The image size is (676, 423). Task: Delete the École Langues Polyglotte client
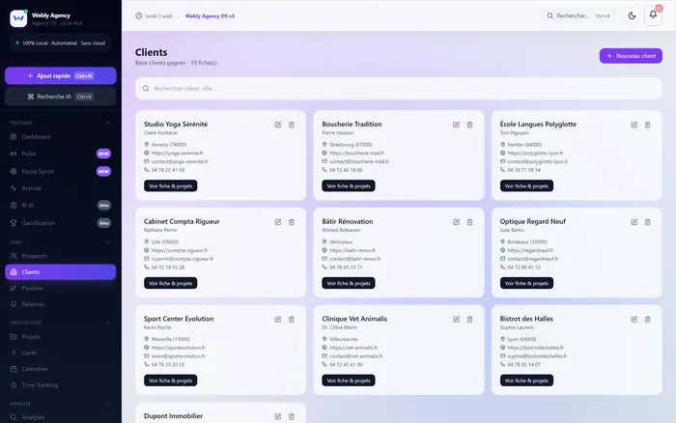(648, 125)
